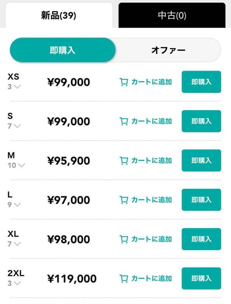The height and width of the screenshot is (304, 231).
Task: Click cart icon for ¥95,900 M size
Action: click(124, 161)
